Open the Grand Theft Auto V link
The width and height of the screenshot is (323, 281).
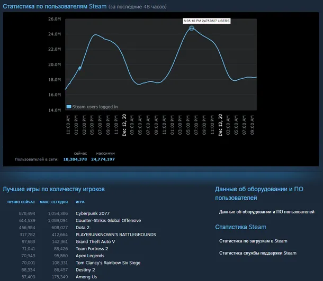pos(95,241)
